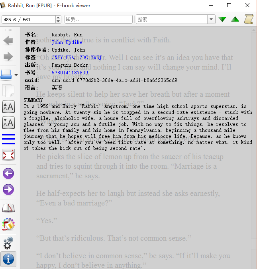Increase font size with larger A icon
Image resolution: width=257 pixels, height=269 pixels.
8,107
